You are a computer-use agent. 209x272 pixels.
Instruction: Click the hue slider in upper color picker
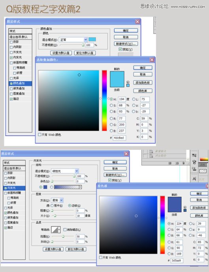[104, 101]
